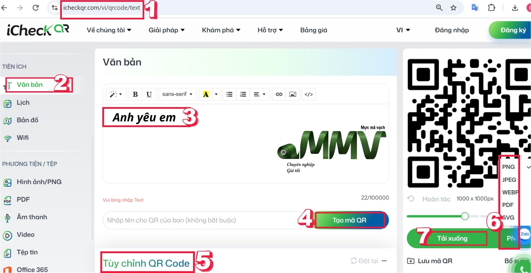Select Âm thanh in the sidebar
This screenshot has height=273, width=531.
tap(32, 217)
